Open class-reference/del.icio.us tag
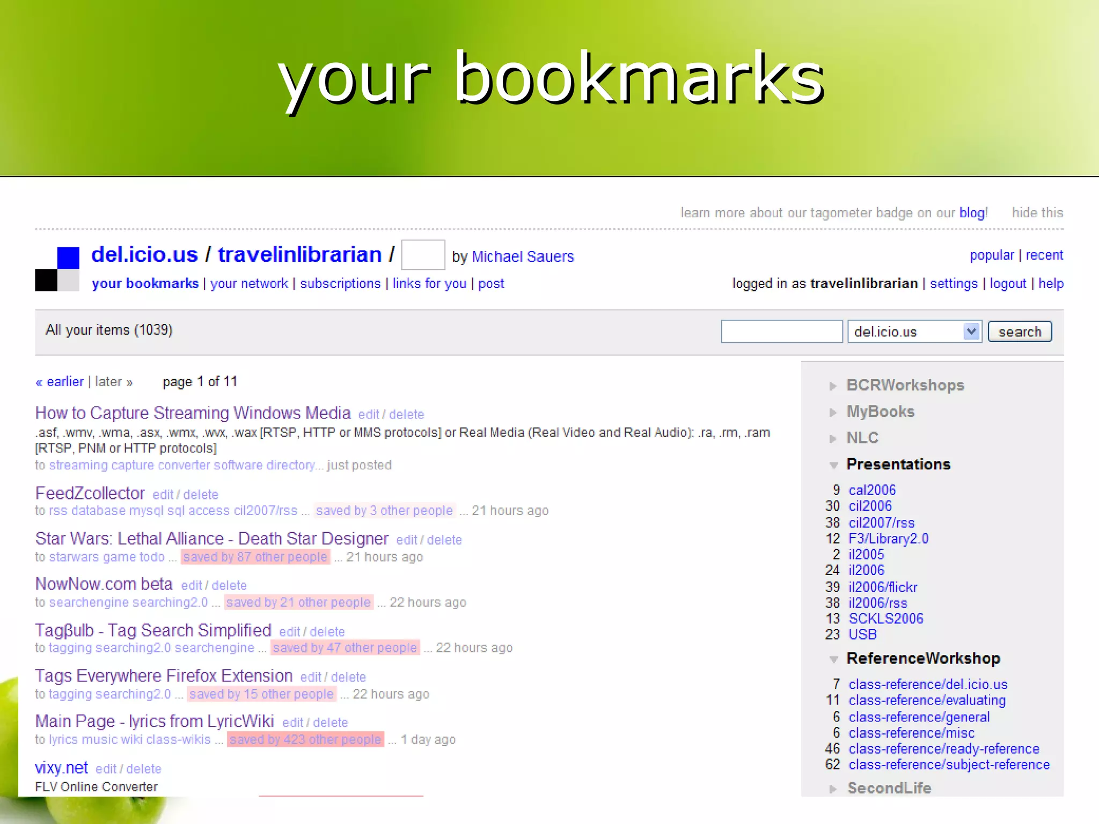The width and height of the screenshot is (1099, 824). [928, 685]
